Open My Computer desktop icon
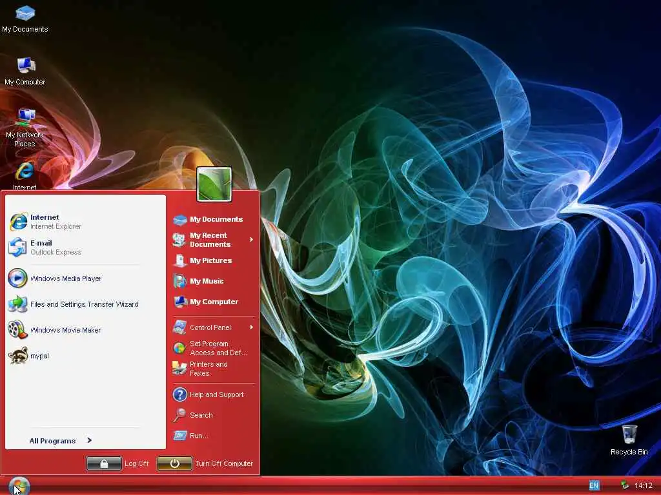 click(x=25, y=72)
